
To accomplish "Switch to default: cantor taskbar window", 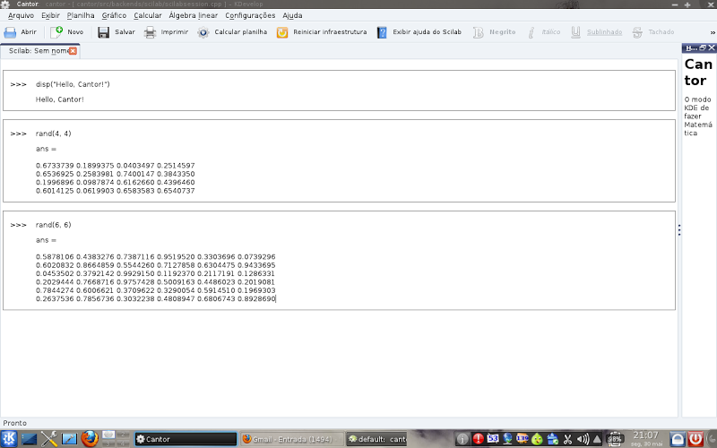I will 376,439.
